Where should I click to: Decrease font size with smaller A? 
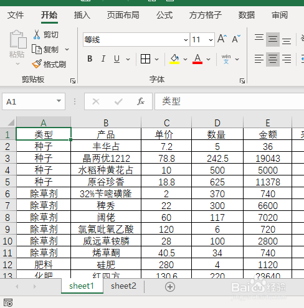pos(236,39)
